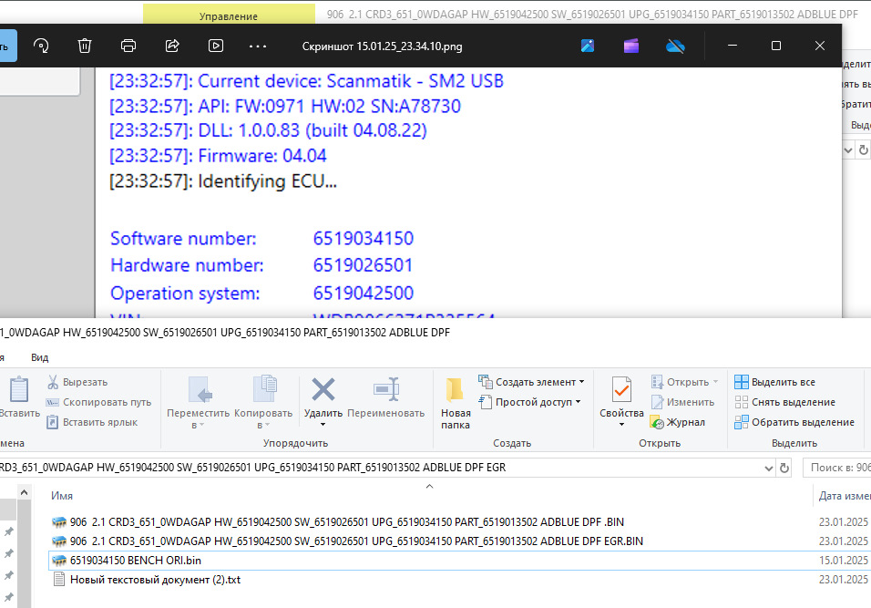Screen dimensions: 871x608
Task: Edit the image with the edit icon
Action: point(587,45)
